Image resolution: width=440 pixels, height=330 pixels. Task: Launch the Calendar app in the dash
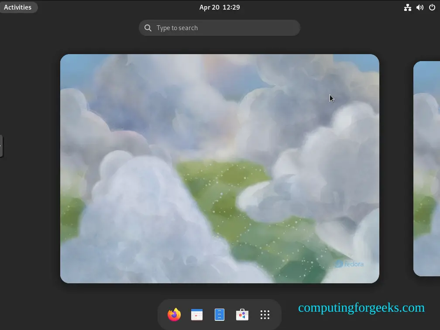pyautogui.click(x=197, y=315)
